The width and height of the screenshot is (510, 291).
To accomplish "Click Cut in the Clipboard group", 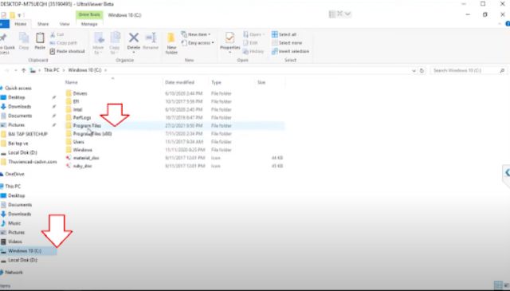I will 57,34.
